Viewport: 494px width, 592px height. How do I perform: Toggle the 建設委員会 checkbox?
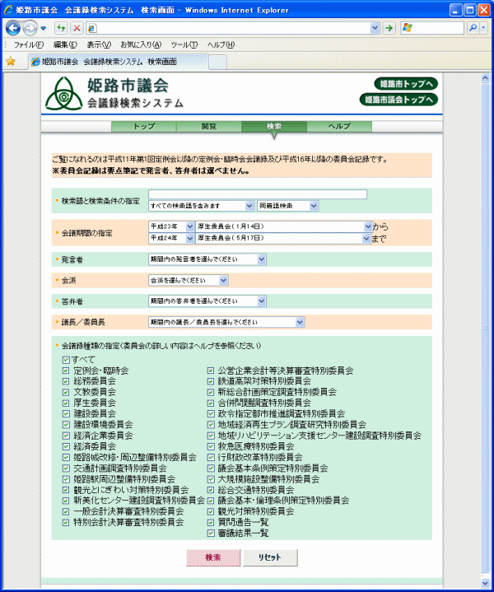[x=66, y=414]
